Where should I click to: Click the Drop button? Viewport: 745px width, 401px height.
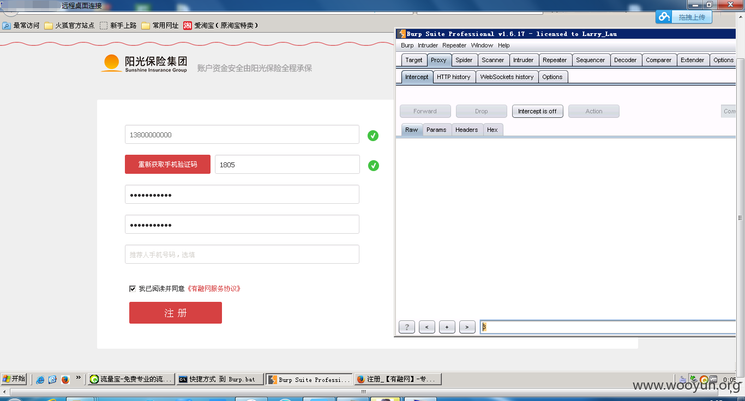pyautogui.click(x=482, y=111)
